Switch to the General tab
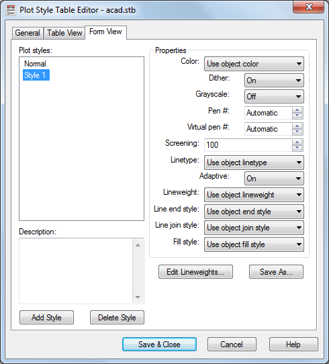Screen dimensions: 329x364 click(28, 33)
